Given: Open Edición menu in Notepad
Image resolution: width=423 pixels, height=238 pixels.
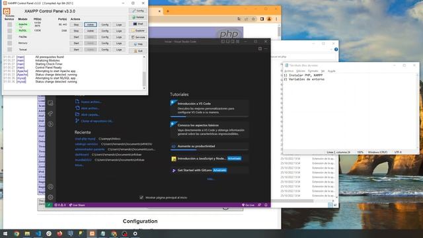Looking at the screenshot, I should pyautogui.click(x=301, y=71).
